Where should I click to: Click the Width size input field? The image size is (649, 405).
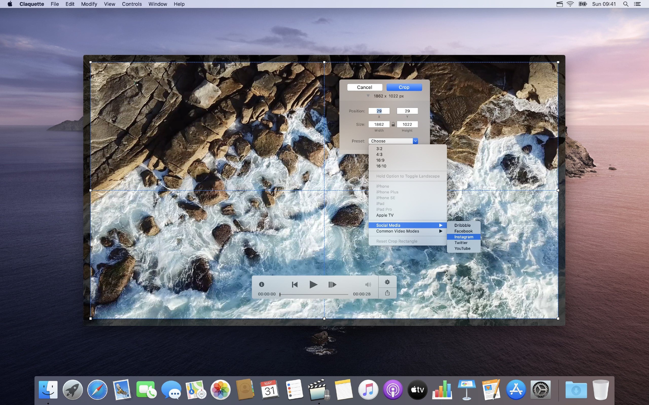[379, 124]
